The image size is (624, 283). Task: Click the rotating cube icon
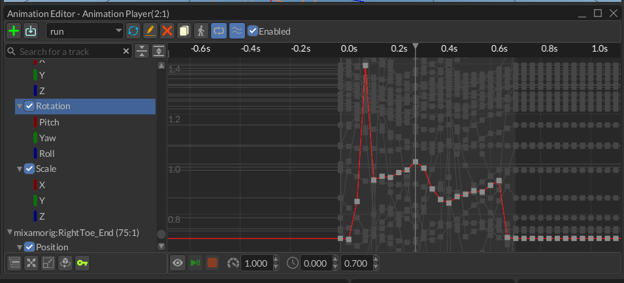[65, 263]
